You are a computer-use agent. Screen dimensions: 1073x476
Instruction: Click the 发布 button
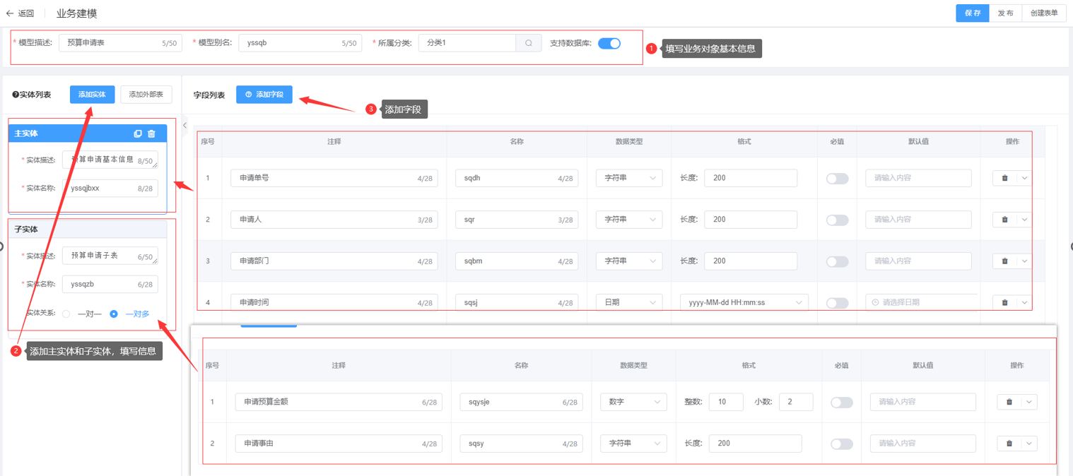tap(1005, 13)
